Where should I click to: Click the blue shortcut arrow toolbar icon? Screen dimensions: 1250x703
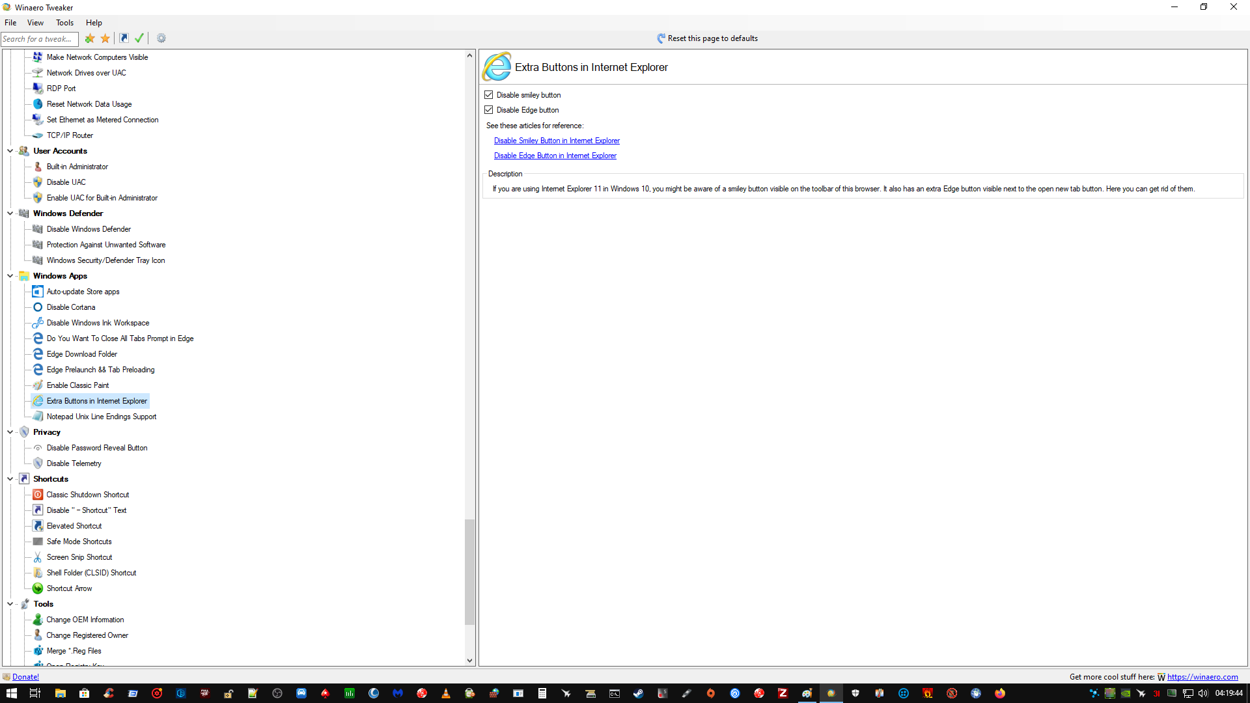coord(124,38)
